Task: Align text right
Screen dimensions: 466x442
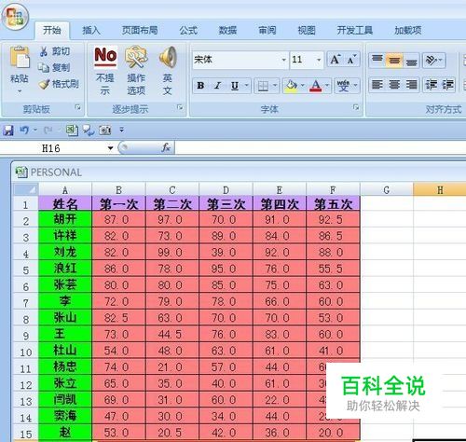Action: point(411,85)
